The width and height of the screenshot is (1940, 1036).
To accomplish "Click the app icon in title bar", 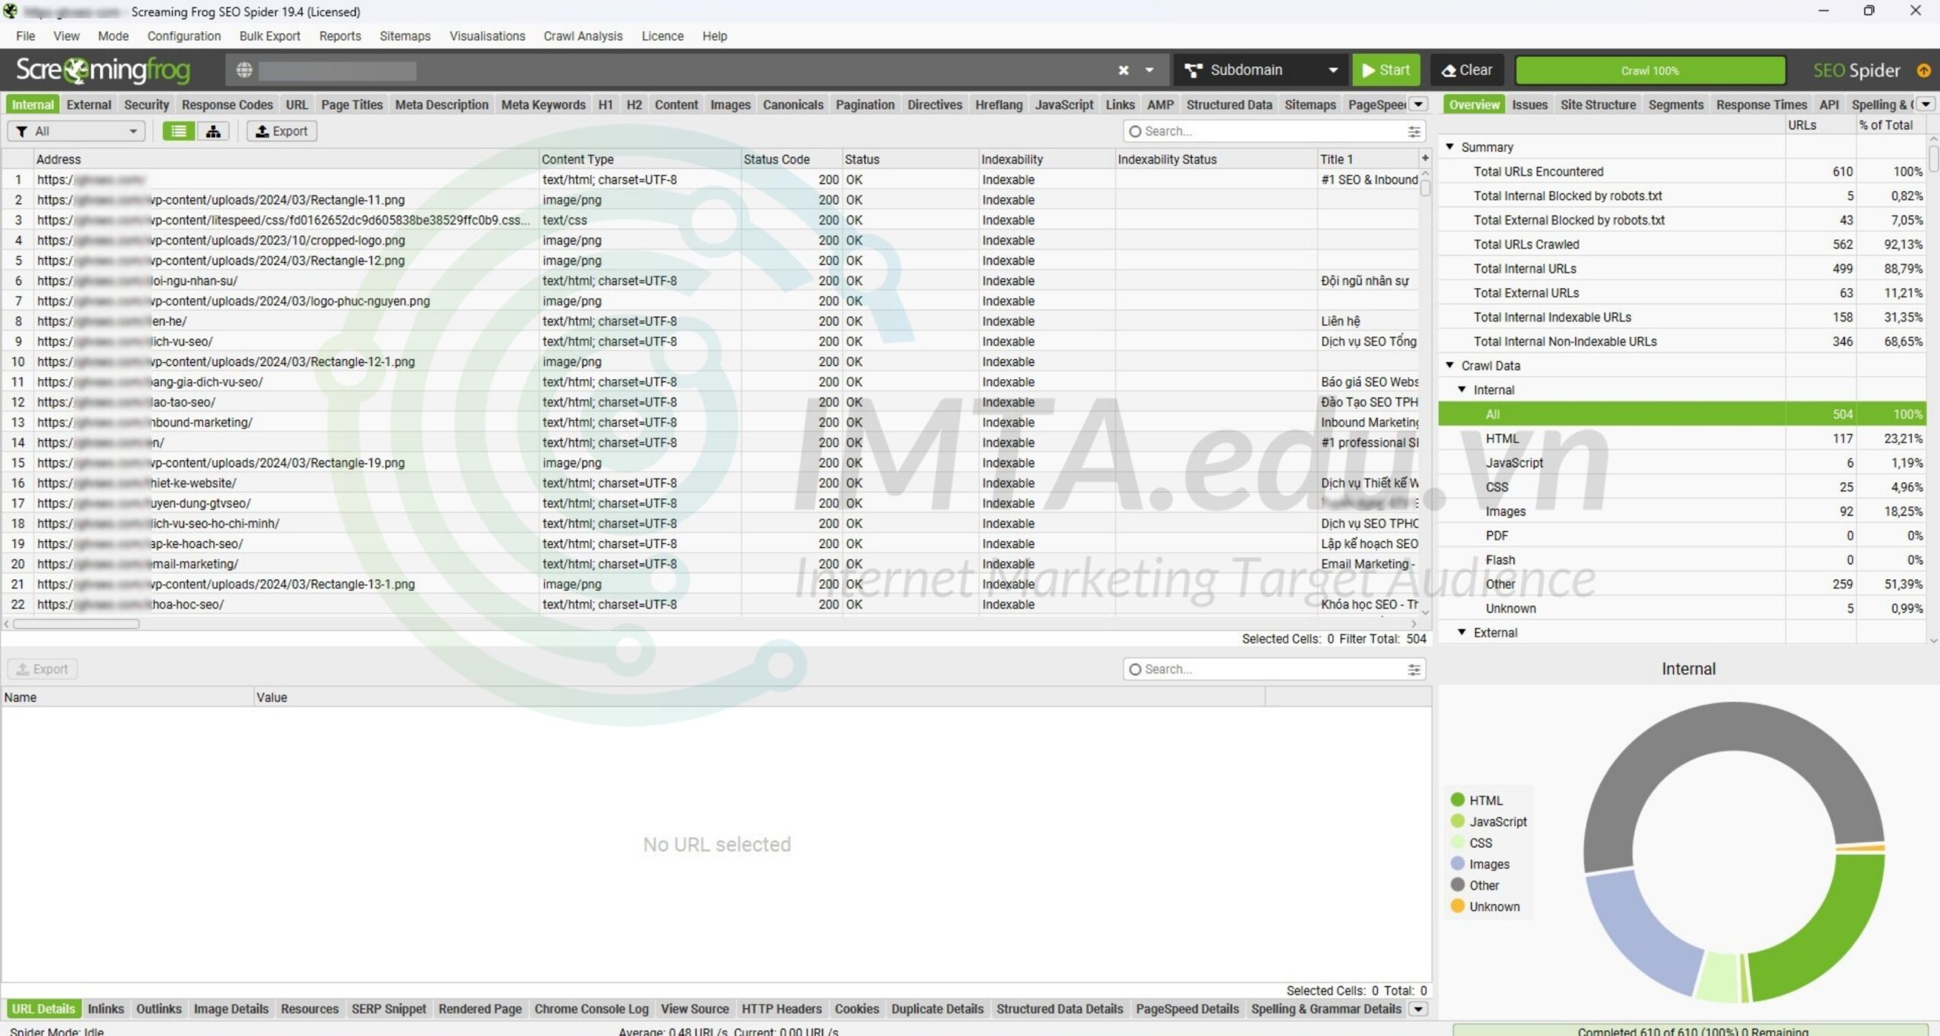I will tap(10, 11).
